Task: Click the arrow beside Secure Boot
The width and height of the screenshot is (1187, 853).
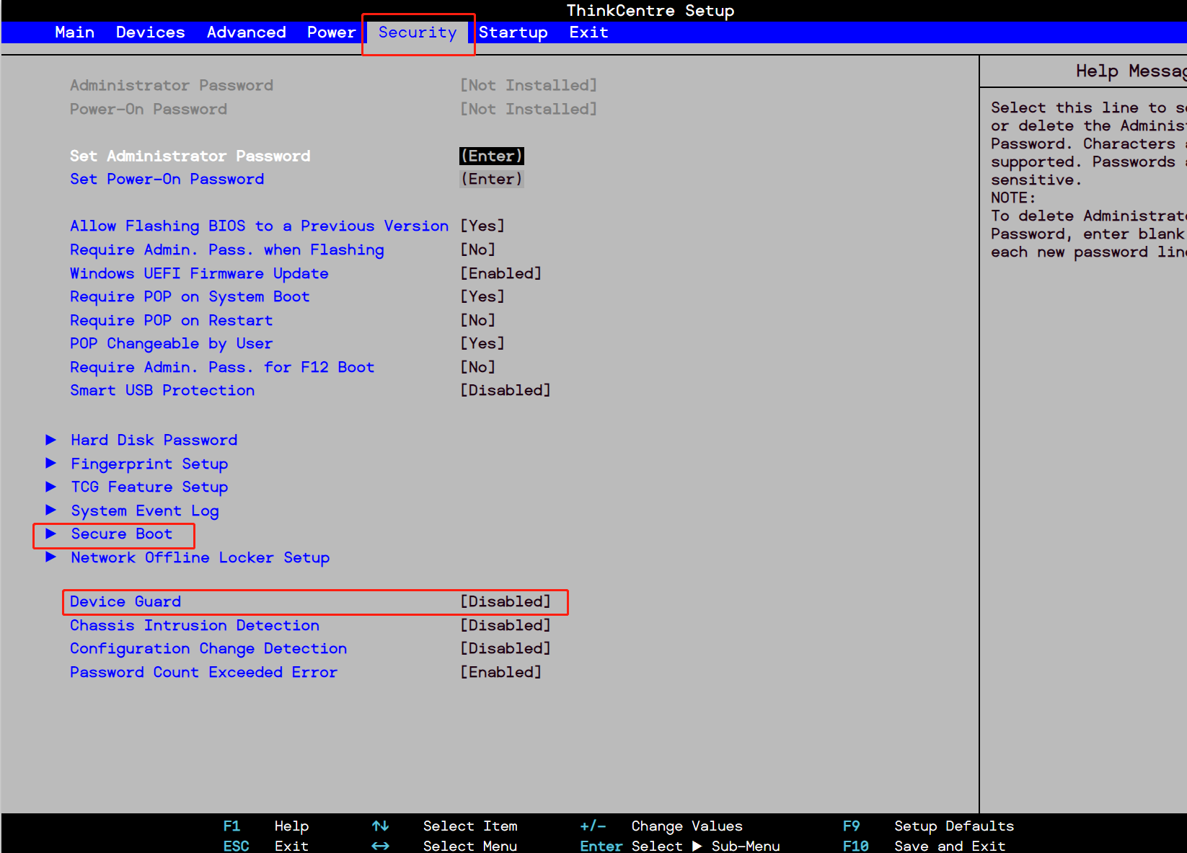Action: point(50,534)
